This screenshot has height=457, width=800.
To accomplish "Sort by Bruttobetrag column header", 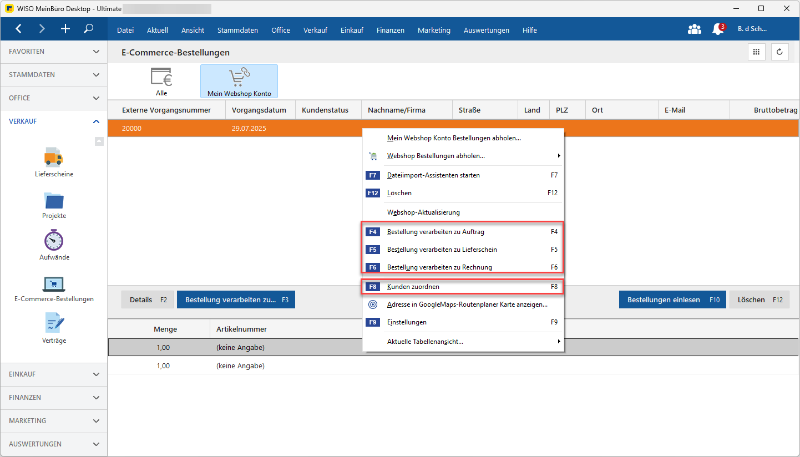I will click(x=765, y=110).
